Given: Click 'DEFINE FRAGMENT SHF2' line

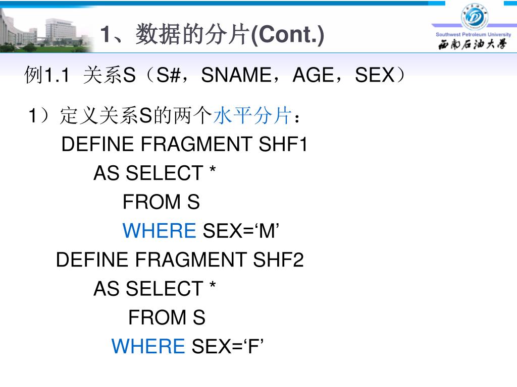Looking at the screenshot, I should (x=180, y=260).
